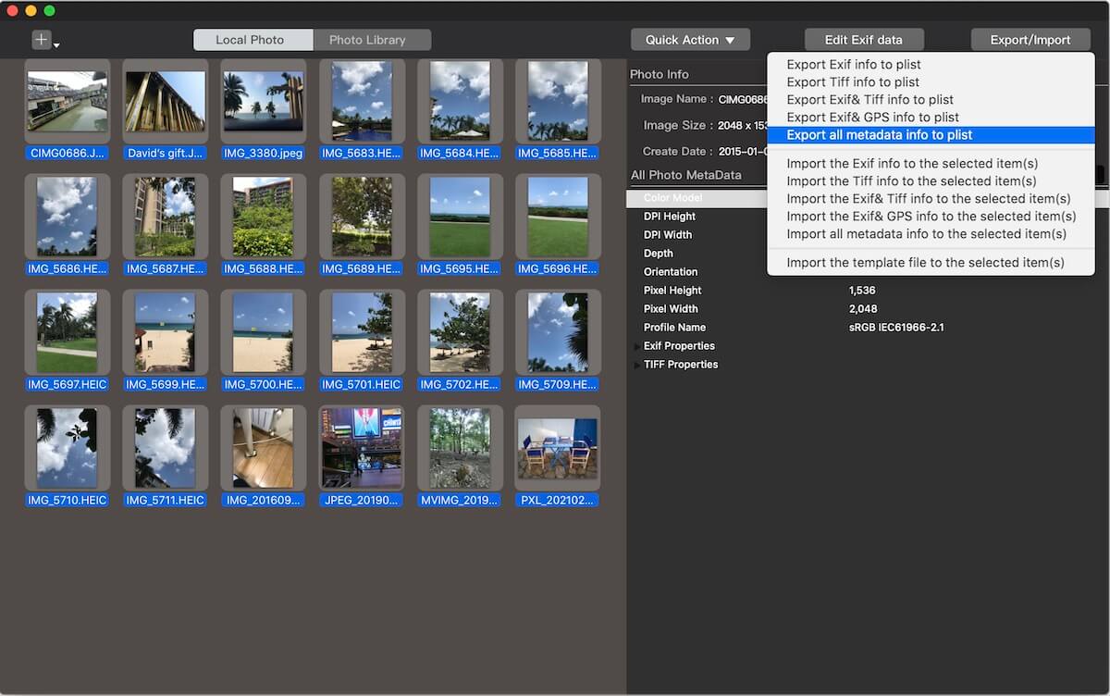Viewport: 1110px width, 696px height.
Task: Select the IMG_5695 photo thumbnail
Action: [x=460, y=217]
